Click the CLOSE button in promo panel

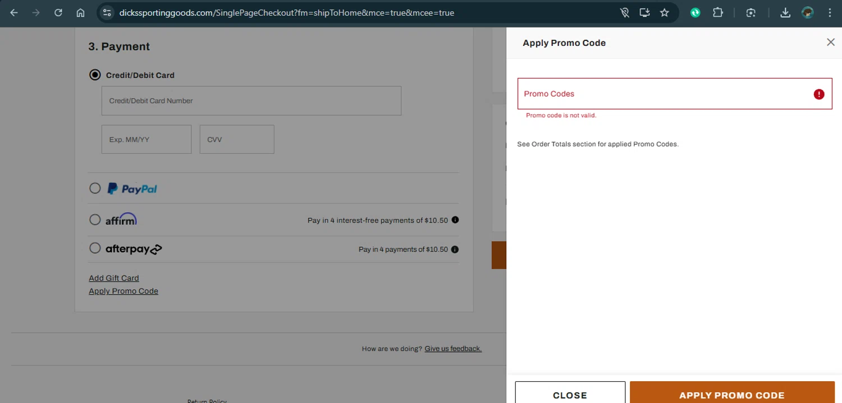(570, 392)
